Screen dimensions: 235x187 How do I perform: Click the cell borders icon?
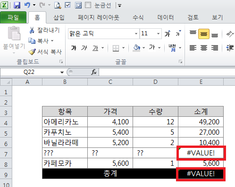tap(116, 48)
